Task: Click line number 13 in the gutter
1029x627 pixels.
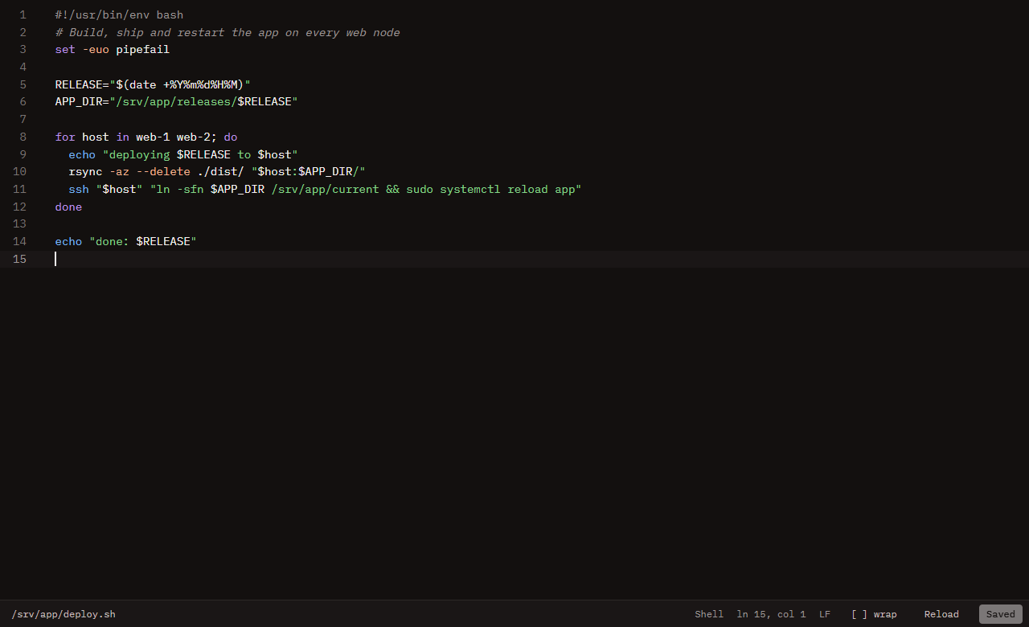Action: (19, 223)
